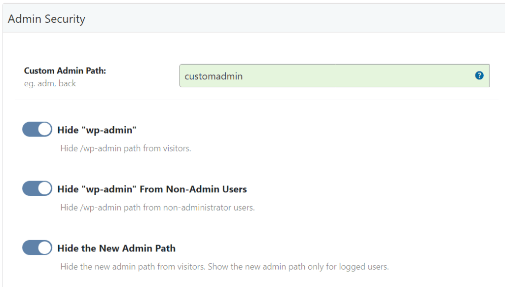Click the bottom toggle's white circle knob

[x=44, y=248]
